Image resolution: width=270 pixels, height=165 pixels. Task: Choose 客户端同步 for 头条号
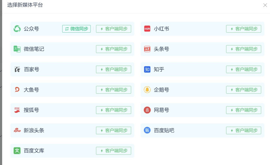coord(244,49)
